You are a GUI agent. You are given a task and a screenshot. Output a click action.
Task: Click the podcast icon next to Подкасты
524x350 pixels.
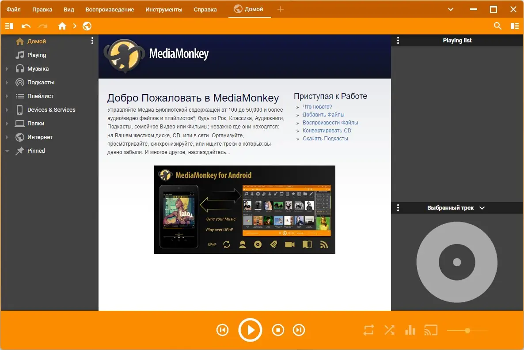point(20,83)
